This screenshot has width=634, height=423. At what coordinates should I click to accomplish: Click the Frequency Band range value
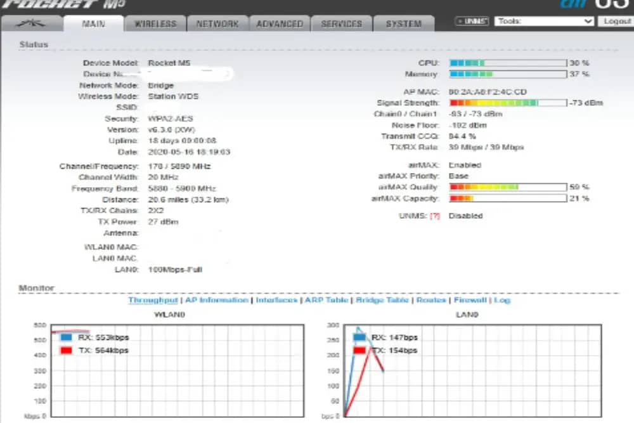[182, 188]
